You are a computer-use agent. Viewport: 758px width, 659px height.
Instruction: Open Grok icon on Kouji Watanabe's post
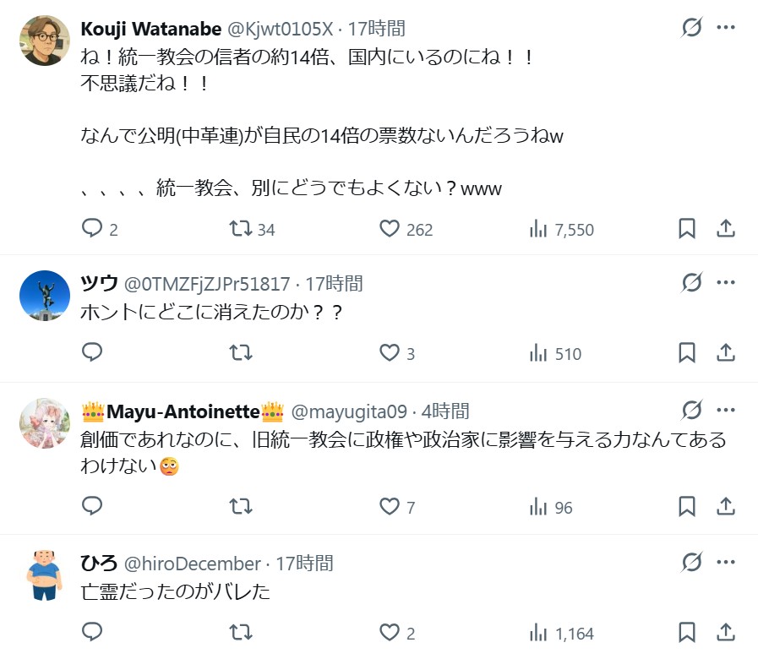[691, 28]
